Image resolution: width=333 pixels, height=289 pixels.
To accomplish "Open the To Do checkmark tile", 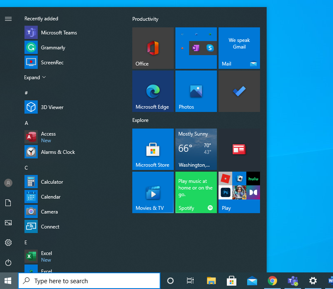I will (x=239, y=91).
